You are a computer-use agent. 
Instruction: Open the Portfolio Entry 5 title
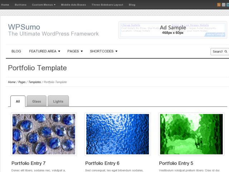point(176,163)
